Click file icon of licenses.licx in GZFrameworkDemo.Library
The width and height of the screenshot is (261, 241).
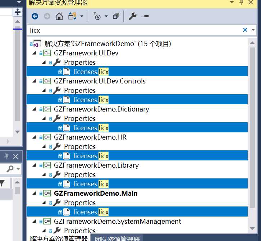pos(67,184)
